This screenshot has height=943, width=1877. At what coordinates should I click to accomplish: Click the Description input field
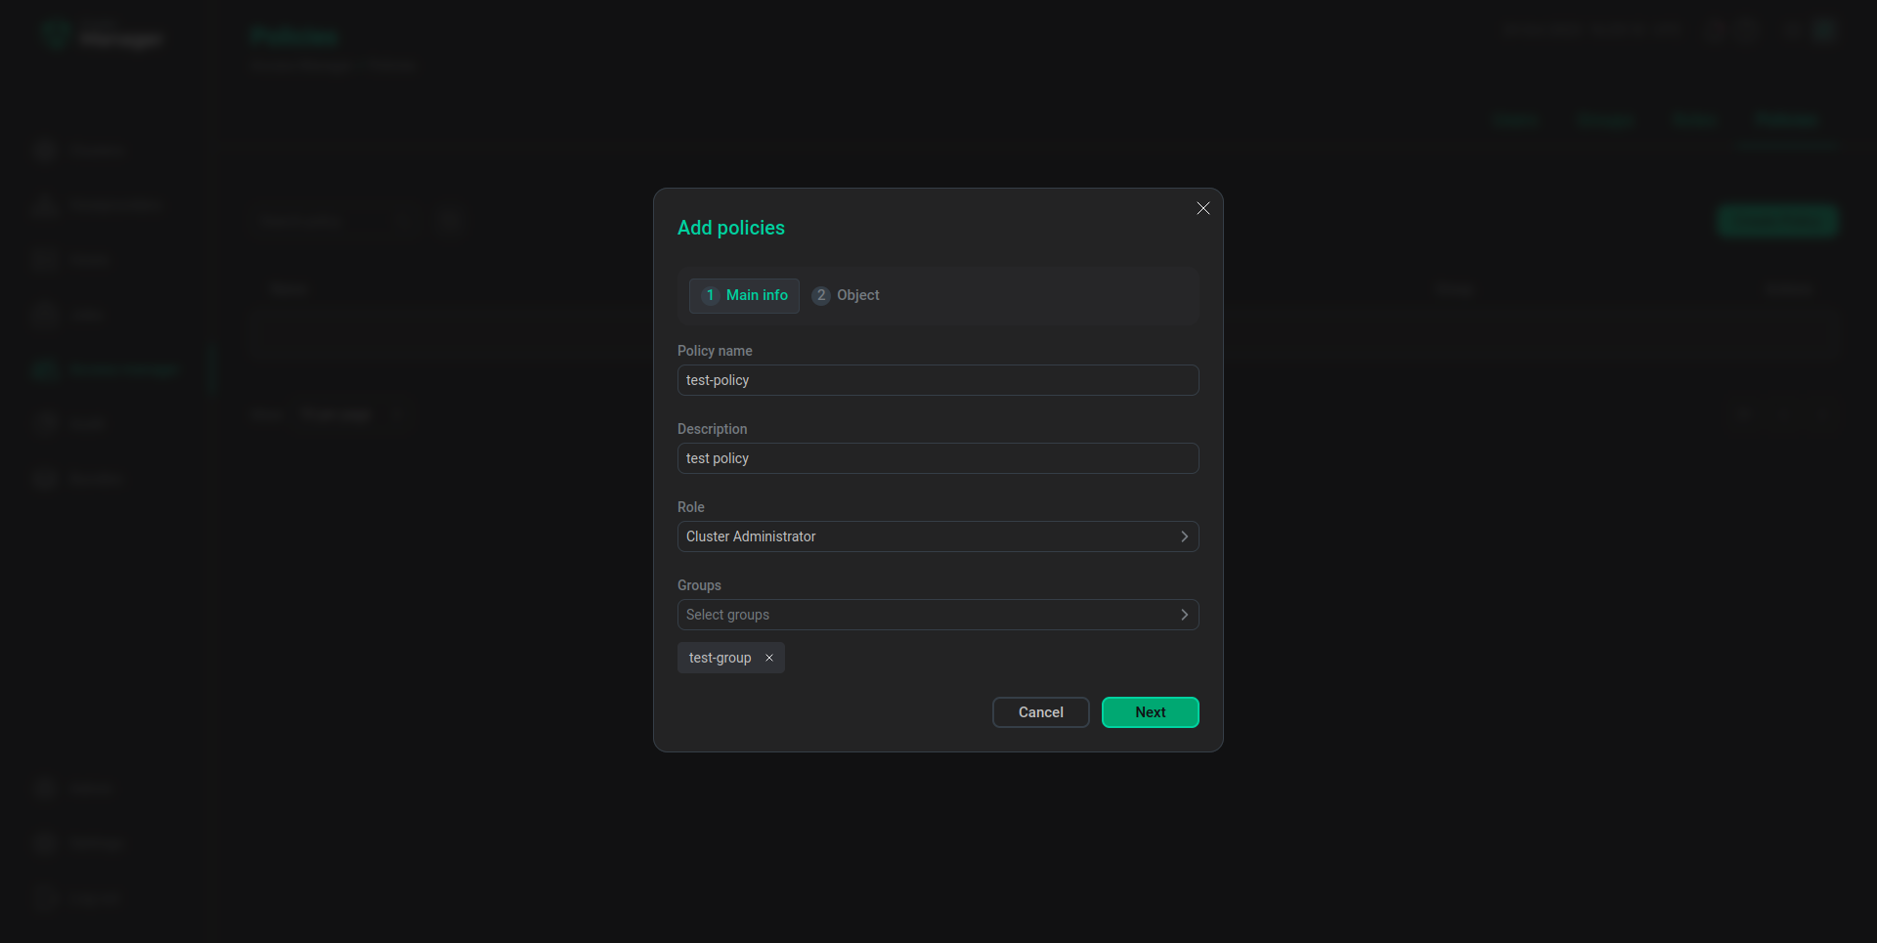coord(938,458)
